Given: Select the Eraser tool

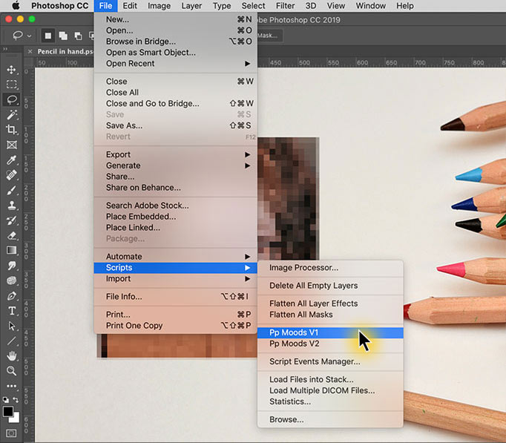Looking at the screenshot, I should 12,235.
